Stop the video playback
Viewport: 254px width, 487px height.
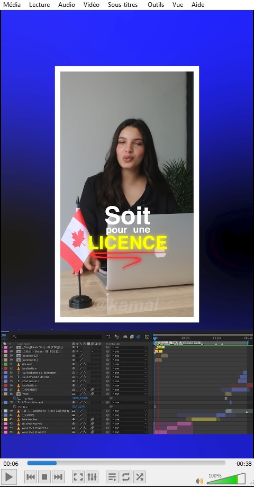point(44,477)
